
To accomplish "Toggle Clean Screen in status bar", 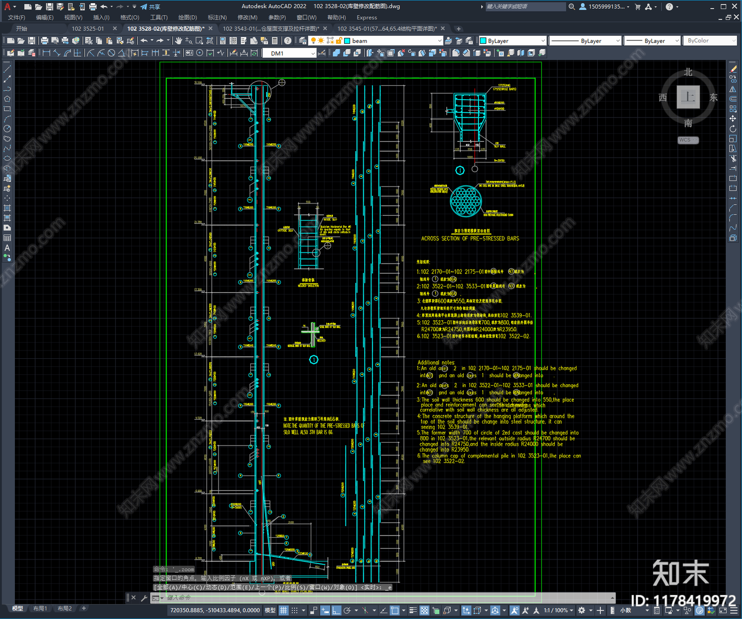I will (723, 610).
